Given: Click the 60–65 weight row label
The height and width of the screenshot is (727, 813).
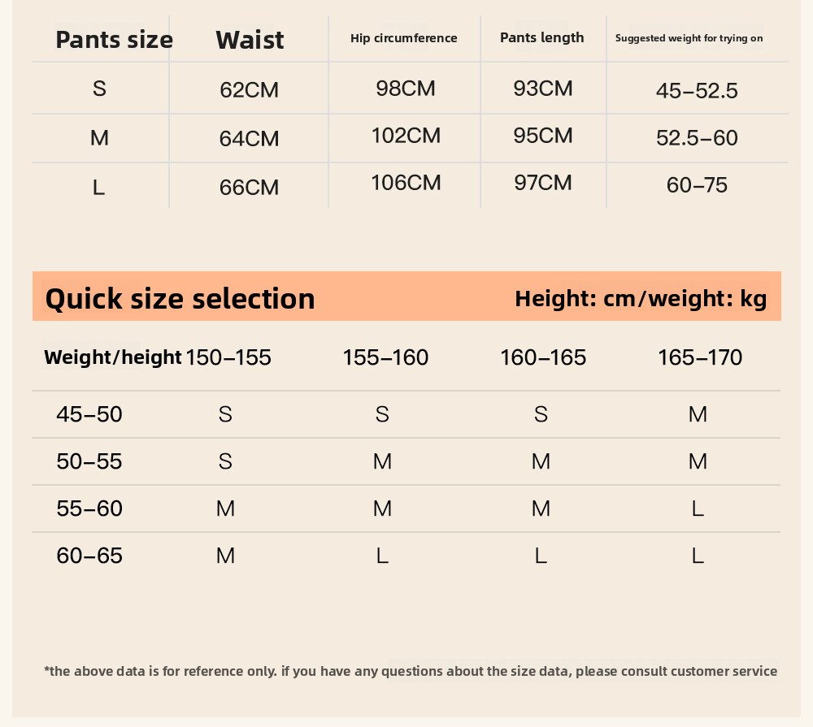Looking at the screenshot, I should pos(89,556).
